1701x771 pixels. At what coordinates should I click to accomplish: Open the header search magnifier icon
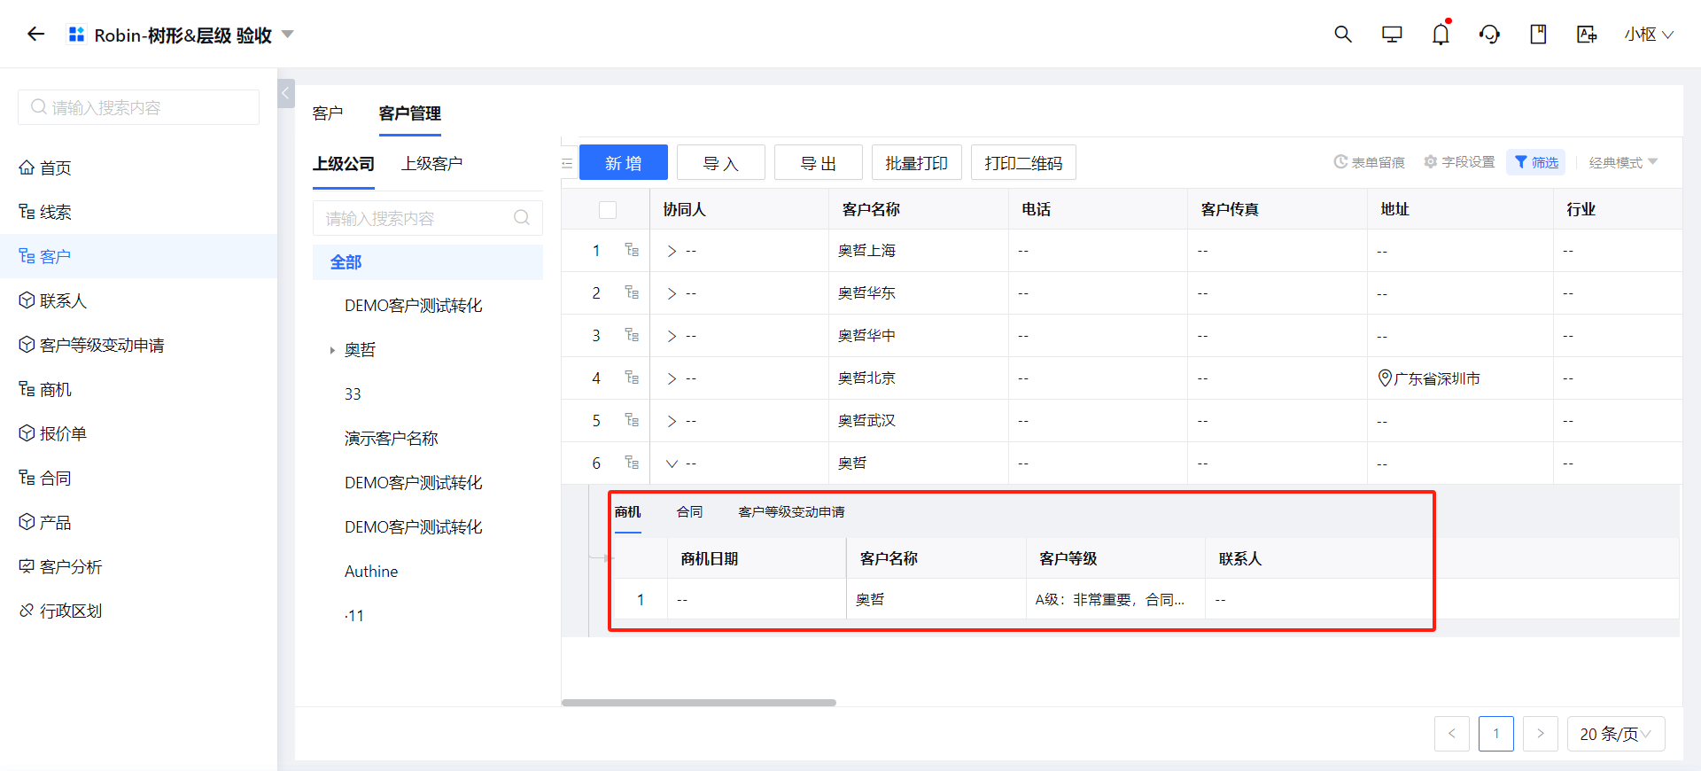[x=1343, y=34]
